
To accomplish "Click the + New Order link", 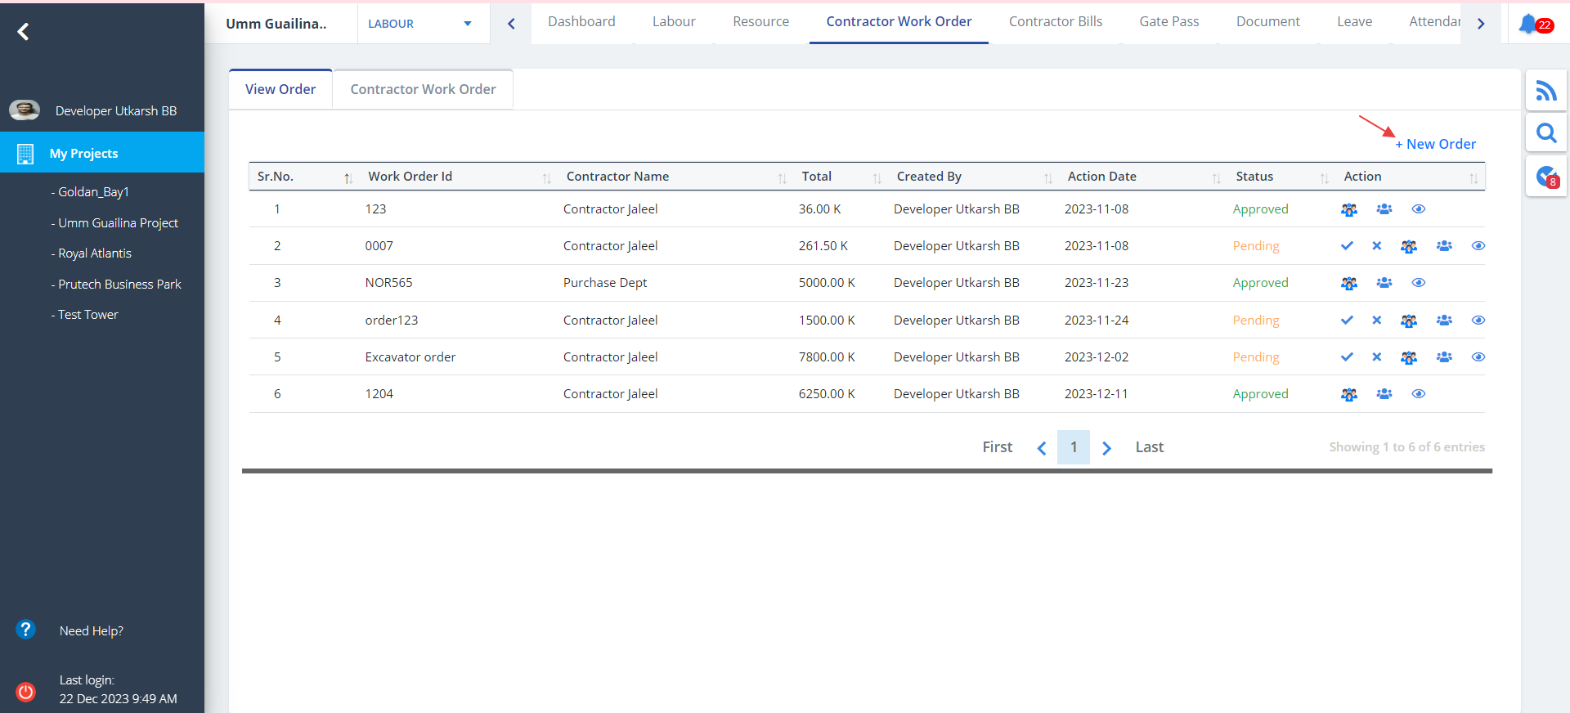I will pyautogui.click(x=1435, y=144).
